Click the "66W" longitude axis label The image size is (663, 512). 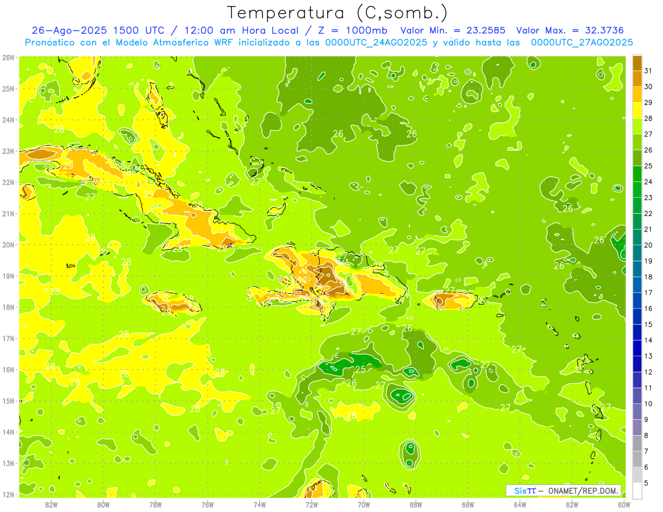pos(467,504)
